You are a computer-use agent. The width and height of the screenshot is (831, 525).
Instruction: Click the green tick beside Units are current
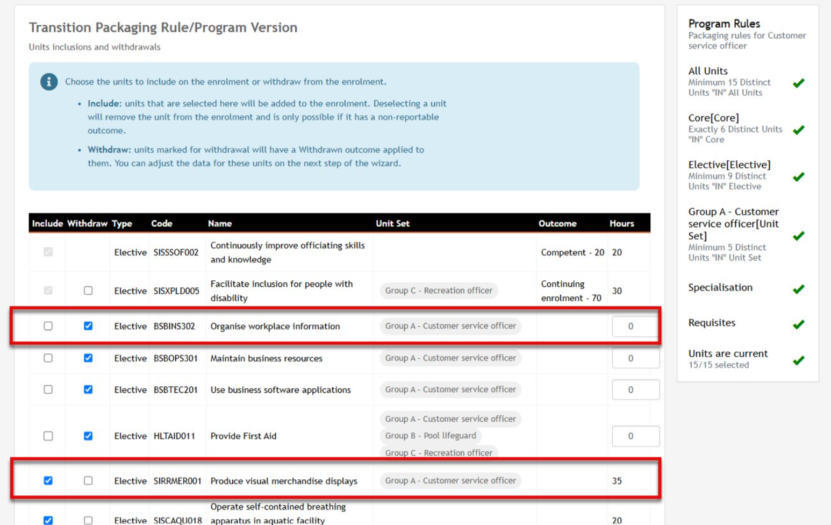(x=799, y=360)
